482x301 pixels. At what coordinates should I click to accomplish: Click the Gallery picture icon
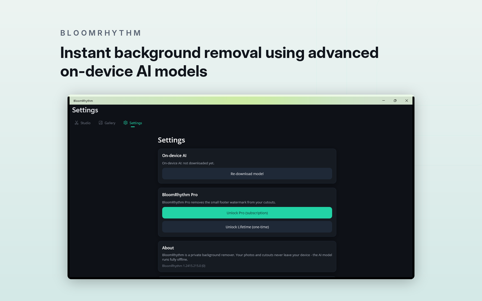click(x=101, y=123)
